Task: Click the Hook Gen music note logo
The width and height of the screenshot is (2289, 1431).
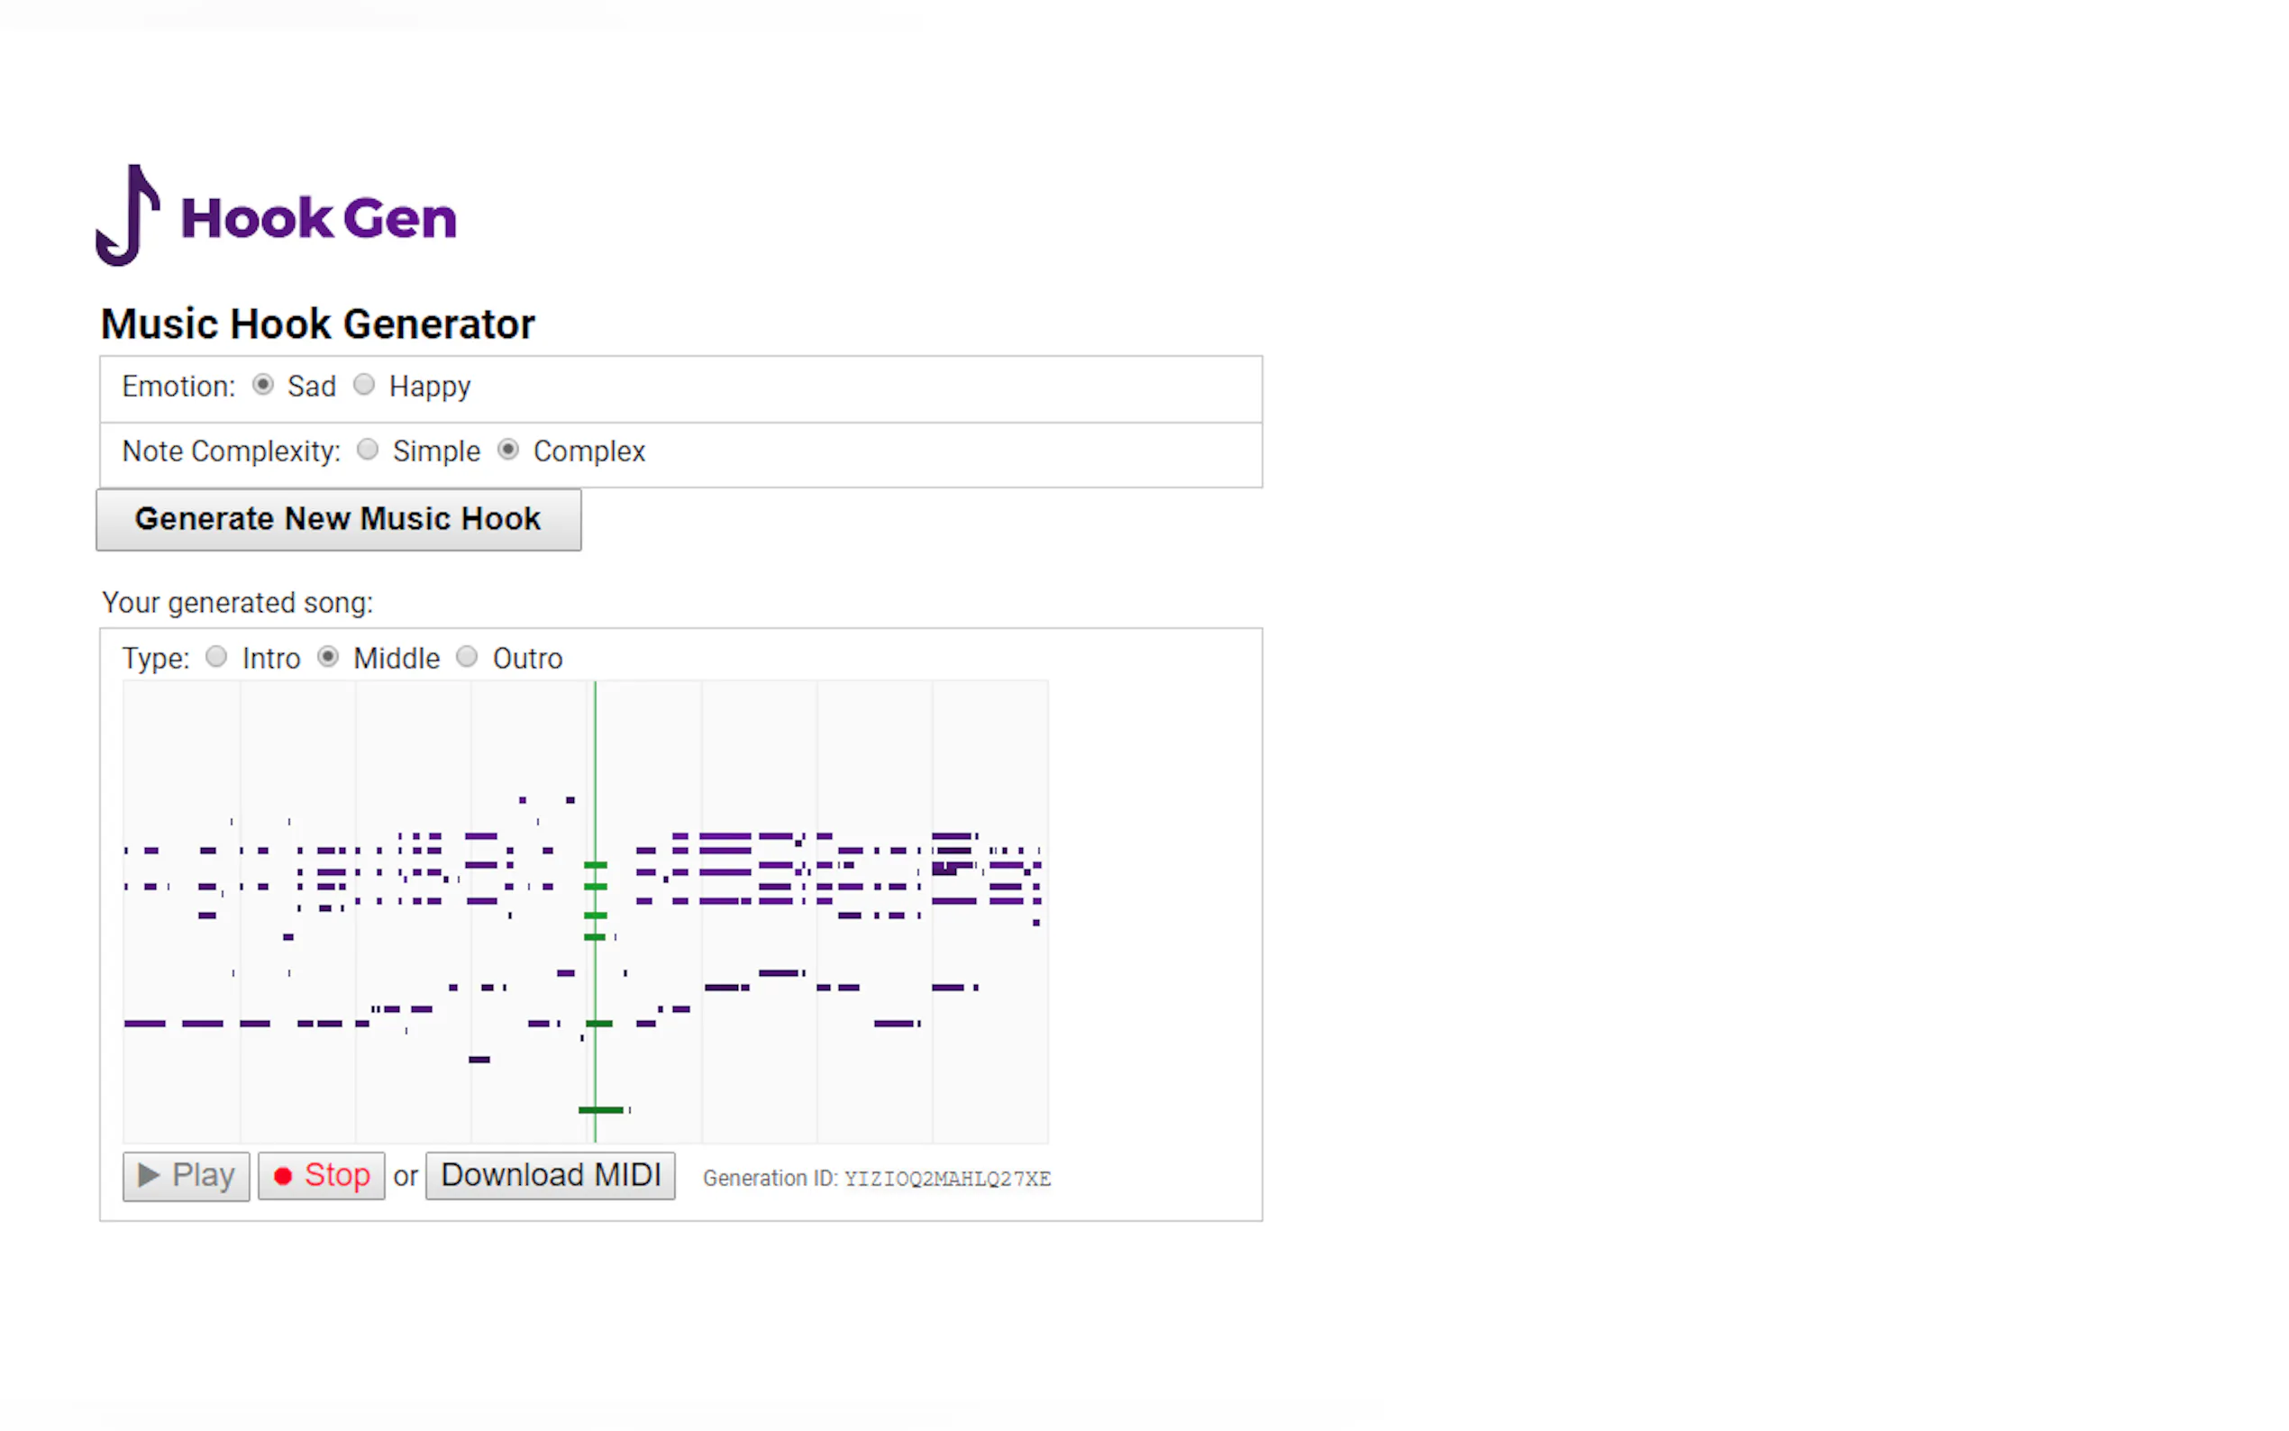Action: [x=129, y=215]
